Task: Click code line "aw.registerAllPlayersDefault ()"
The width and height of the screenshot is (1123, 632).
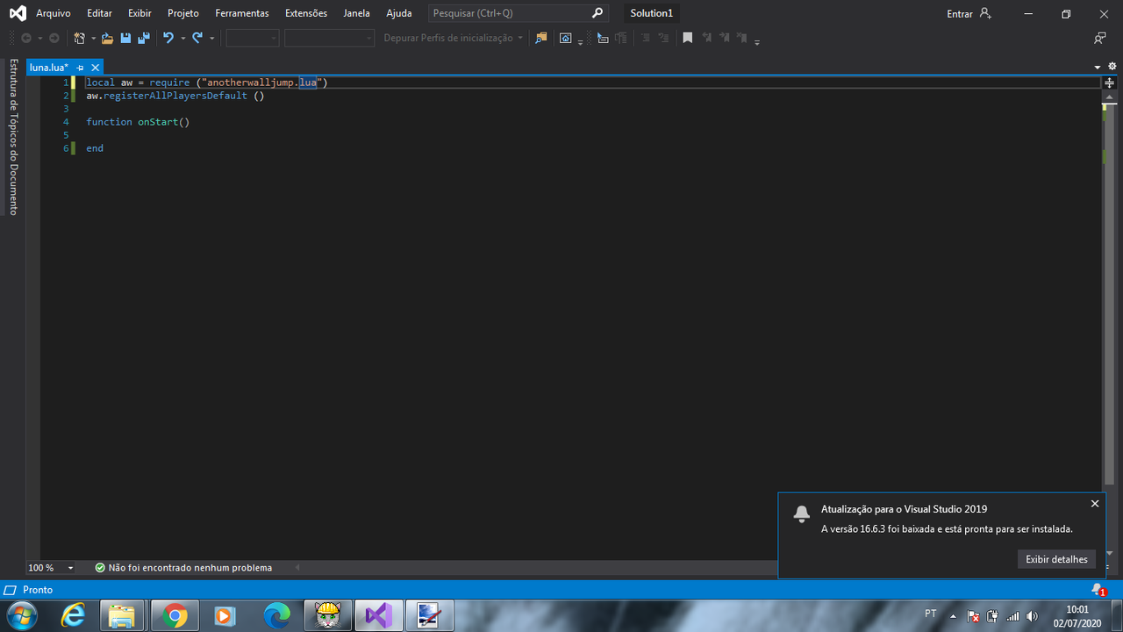Action: (175, 96)
